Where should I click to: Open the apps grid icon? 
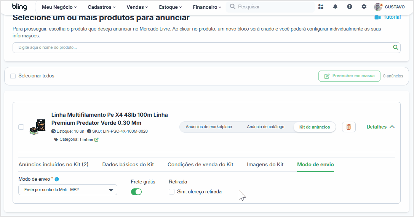coord(321,7)
